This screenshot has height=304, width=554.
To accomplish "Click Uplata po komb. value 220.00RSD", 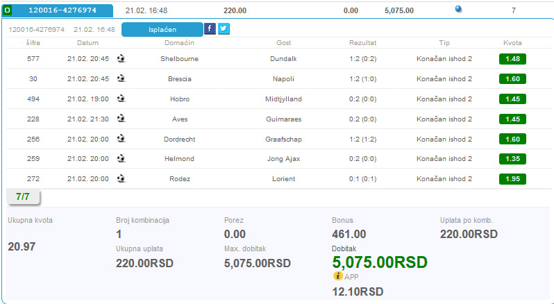I will pos(469,234).
